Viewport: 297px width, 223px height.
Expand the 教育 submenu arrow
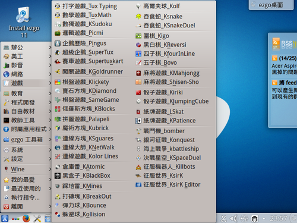50,93
